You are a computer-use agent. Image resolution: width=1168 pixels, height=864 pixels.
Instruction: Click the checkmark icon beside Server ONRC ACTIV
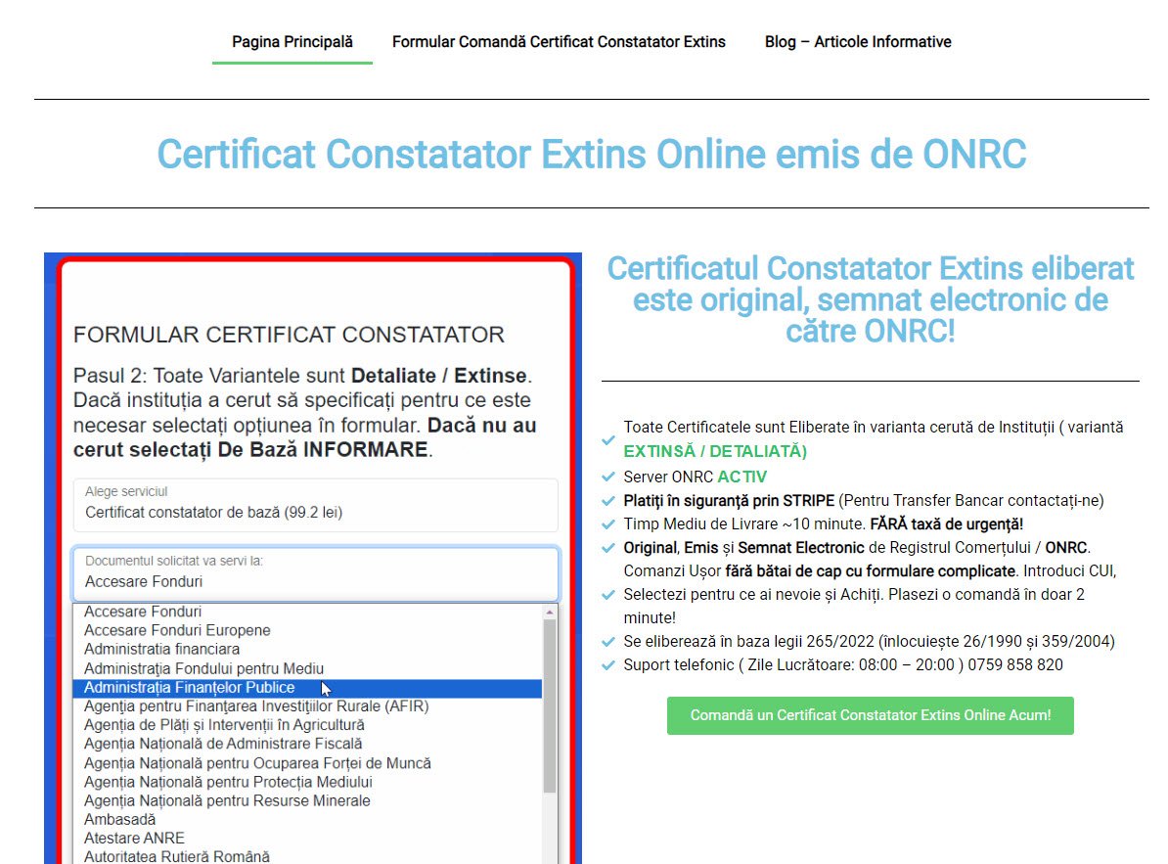pyautogui.click(x=608, y=477)
